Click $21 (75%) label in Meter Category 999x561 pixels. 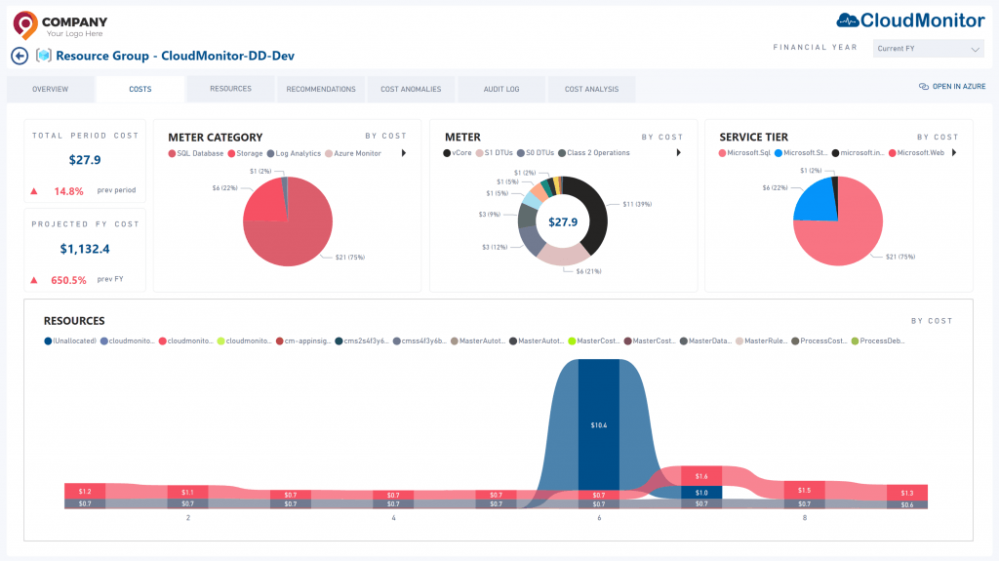350,258
